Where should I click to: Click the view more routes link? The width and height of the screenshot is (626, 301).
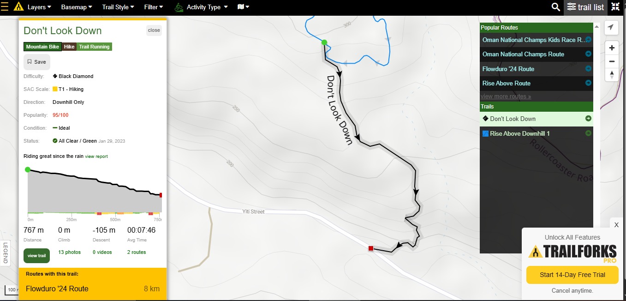506,96
